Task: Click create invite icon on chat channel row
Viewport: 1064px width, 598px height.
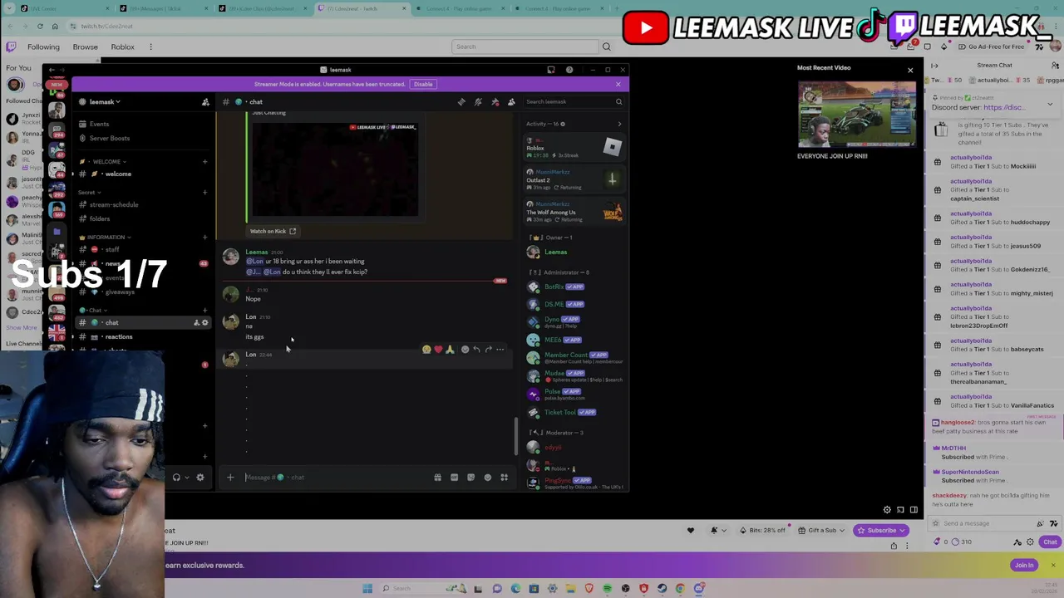Action: (x=196, y=322)
